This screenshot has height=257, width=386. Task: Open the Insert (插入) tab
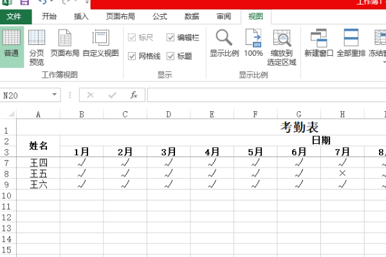click(x=81, y=17)
